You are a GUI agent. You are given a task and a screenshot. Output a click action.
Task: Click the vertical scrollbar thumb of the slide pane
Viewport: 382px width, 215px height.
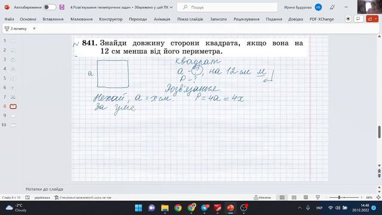coord(380,132)
